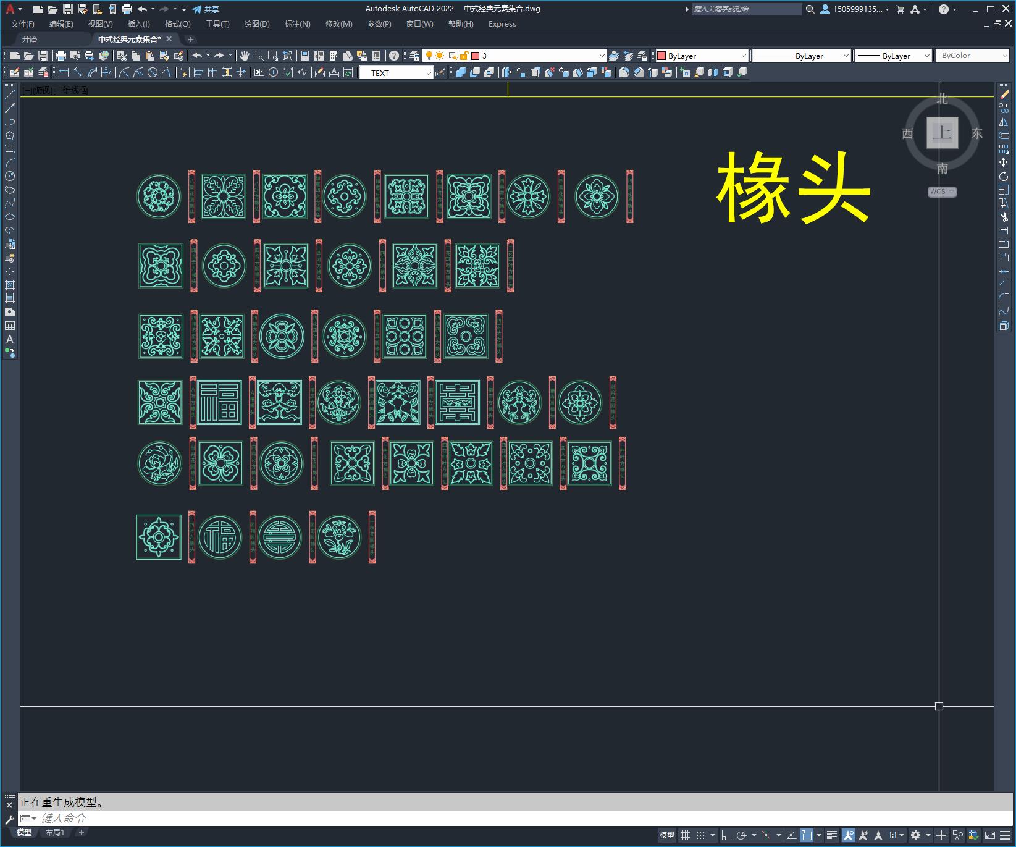Switch to the 布局1 layout tab
Viewport: 1016px width, 847px height.
(x=55, y=833)
